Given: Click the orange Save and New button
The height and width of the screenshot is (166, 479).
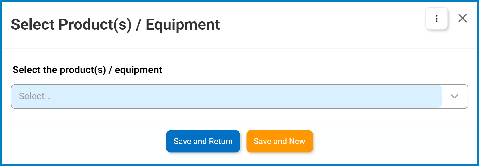Looking at the screenshot, I should (x=279, y=141).
